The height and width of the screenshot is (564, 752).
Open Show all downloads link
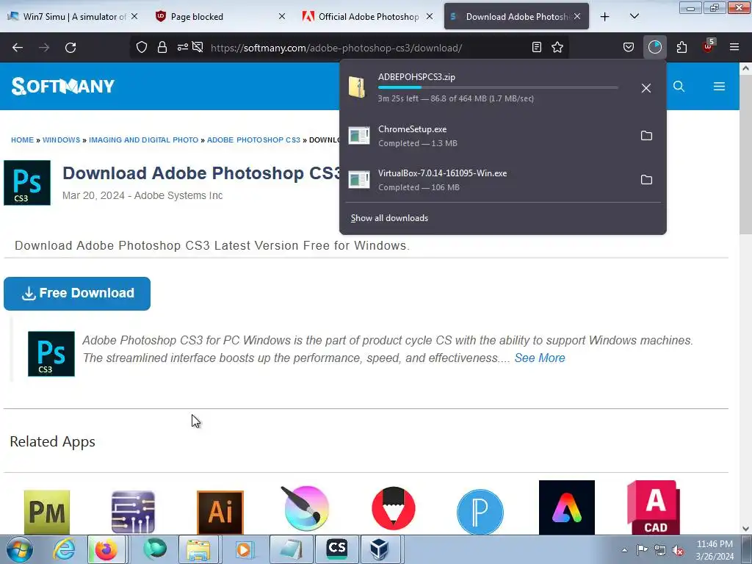click(x=389, y=218)
